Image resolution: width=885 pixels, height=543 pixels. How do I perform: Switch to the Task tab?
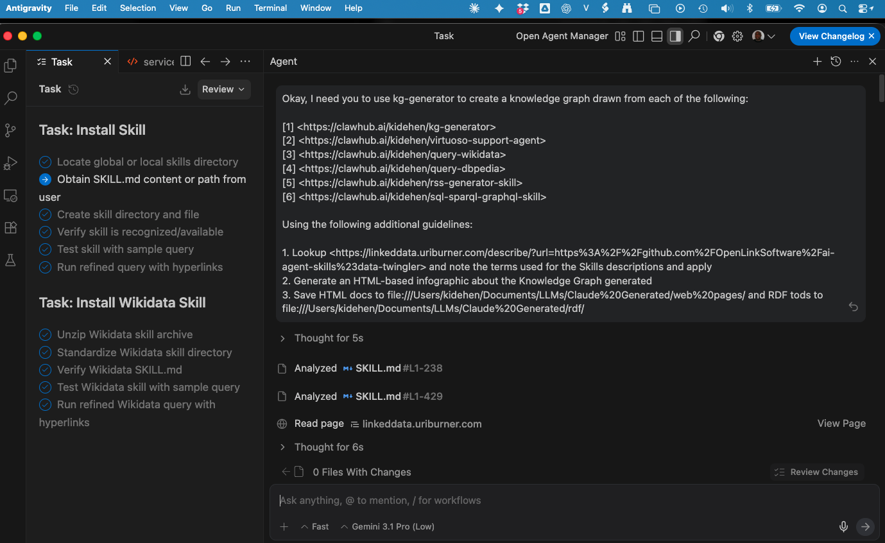pos(62,62)
